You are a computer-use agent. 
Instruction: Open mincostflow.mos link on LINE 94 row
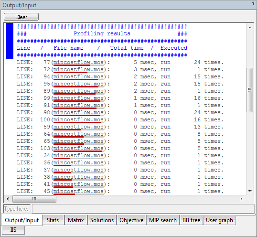click(x=78, y=77)
